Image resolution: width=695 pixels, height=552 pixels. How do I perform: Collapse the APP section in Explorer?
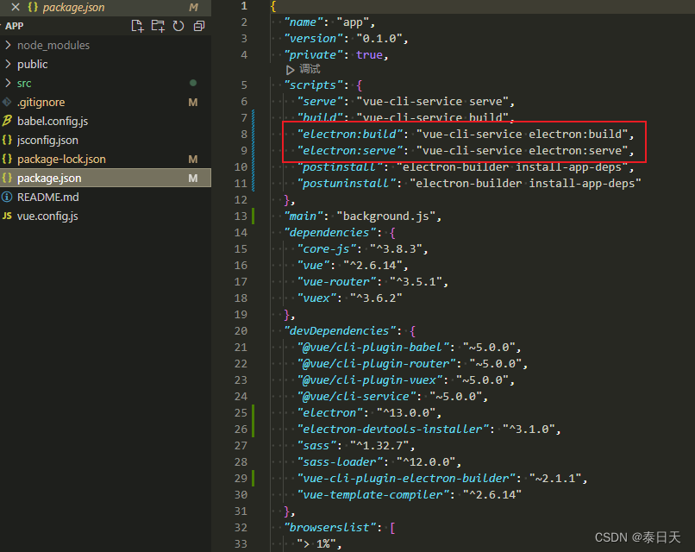coord(15,26)
